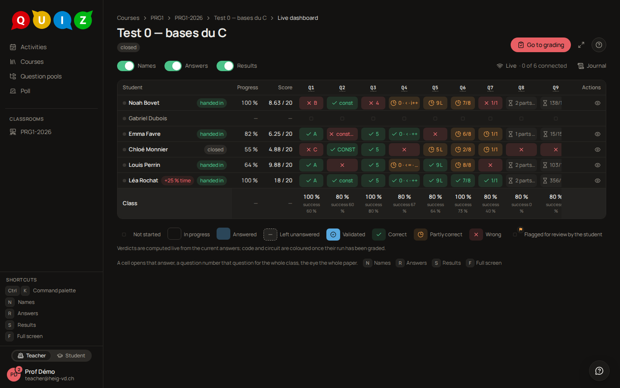Click Léa Rochat's +25 % time badge
The width and height of the screenshot is (620, 388).
[178, 181]
